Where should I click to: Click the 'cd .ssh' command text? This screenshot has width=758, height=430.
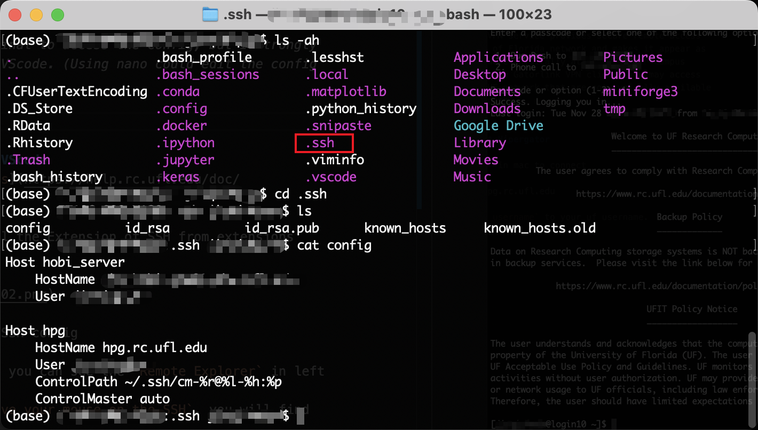pos(301,194)
